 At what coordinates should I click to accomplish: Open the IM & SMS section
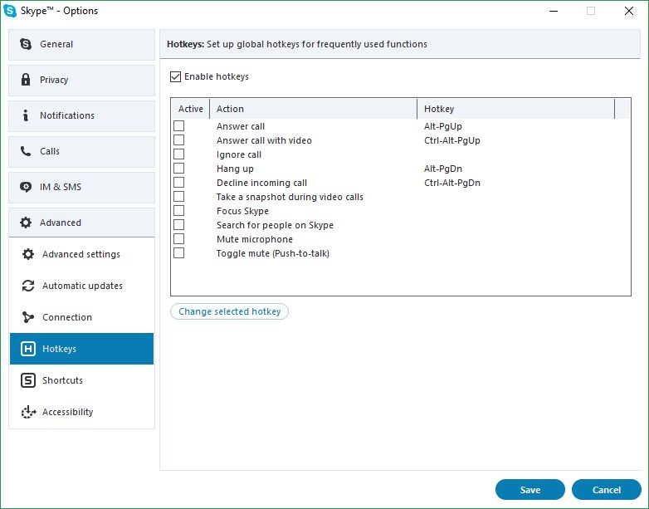click(81, 187)
